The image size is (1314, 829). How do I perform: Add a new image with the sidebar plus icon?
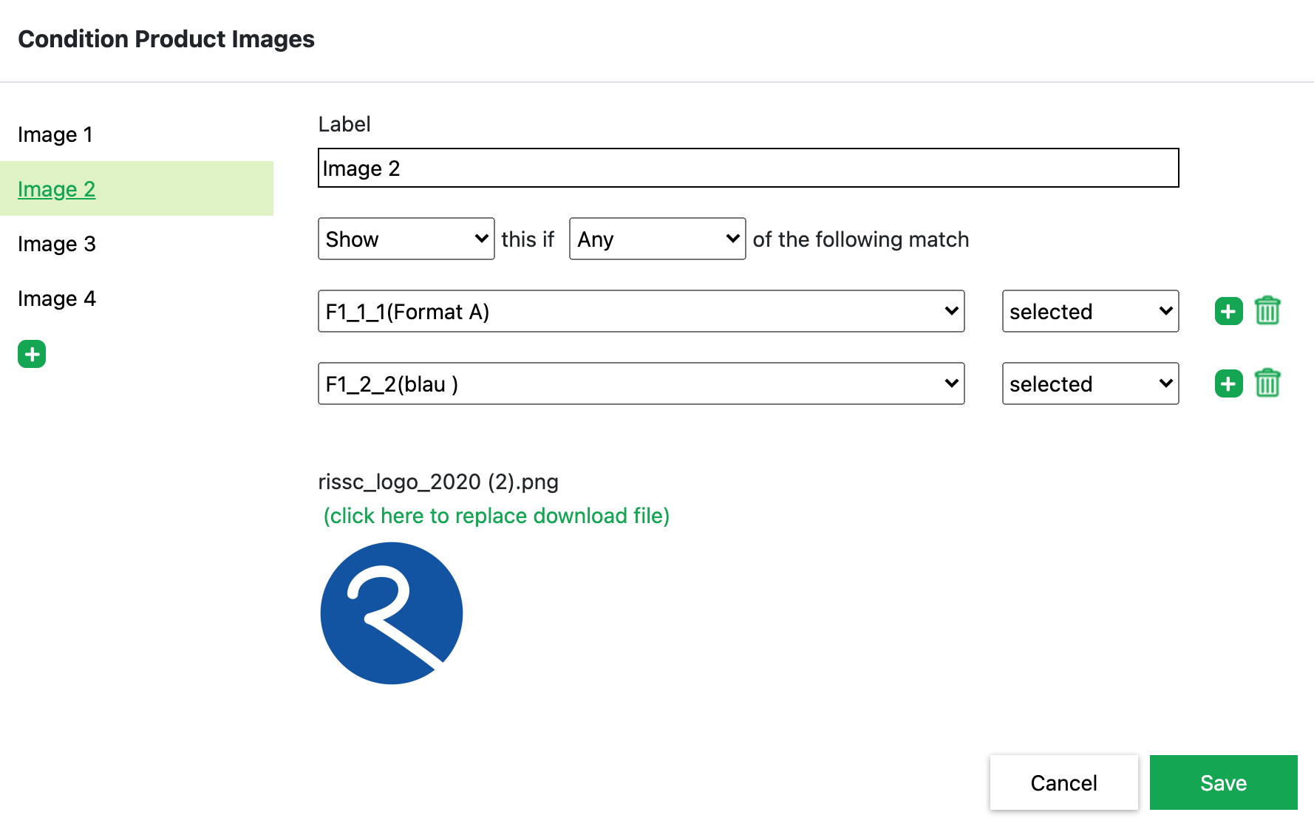click(32, 354)
